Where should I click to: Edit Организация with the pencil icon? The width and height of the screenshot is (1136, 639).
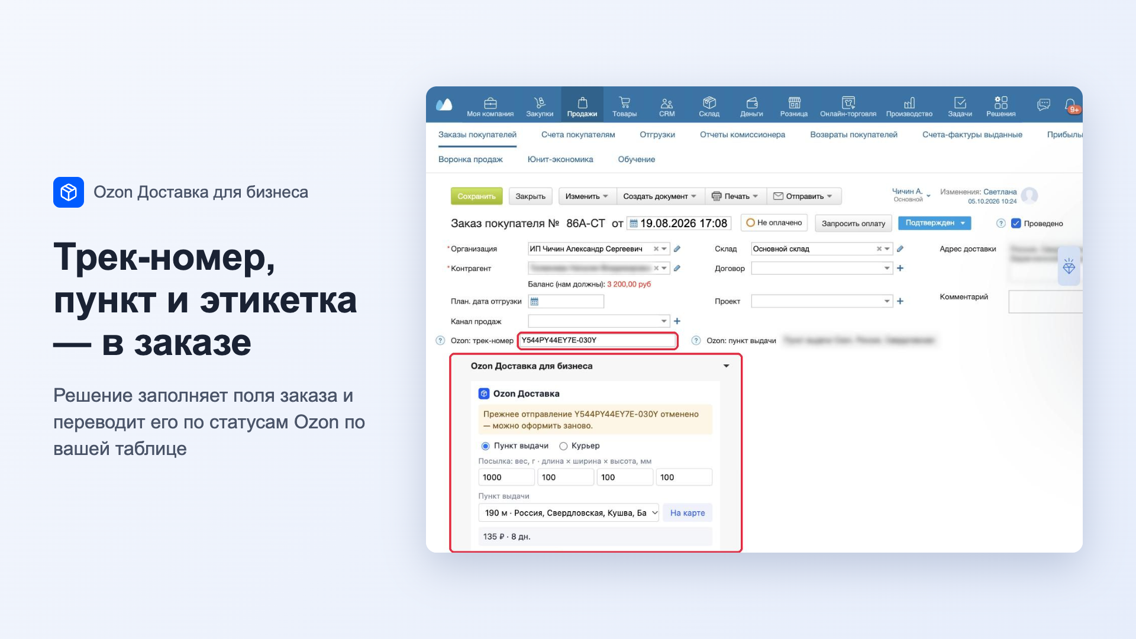tap(677, 249)
